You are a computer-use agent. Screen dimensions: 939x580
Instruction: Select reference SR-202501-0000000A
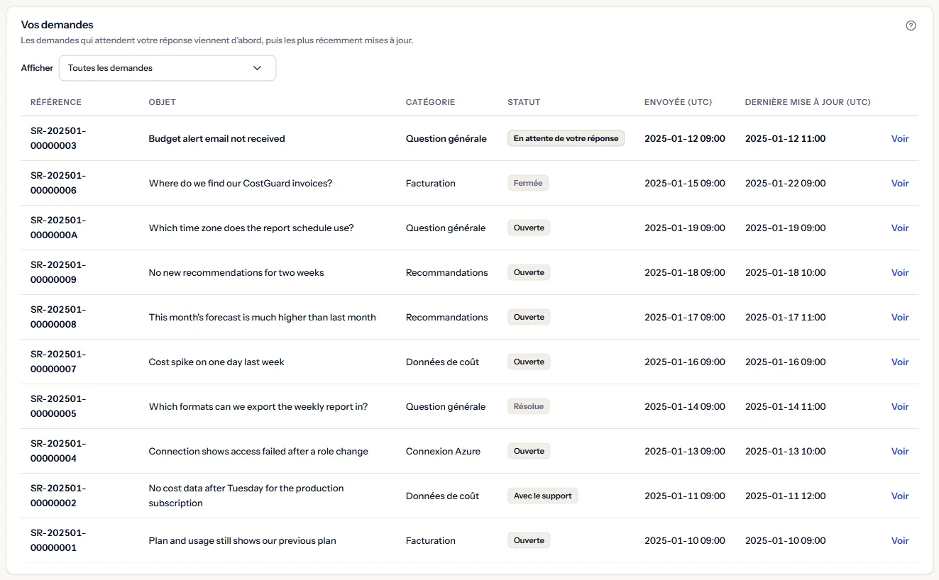58,228
